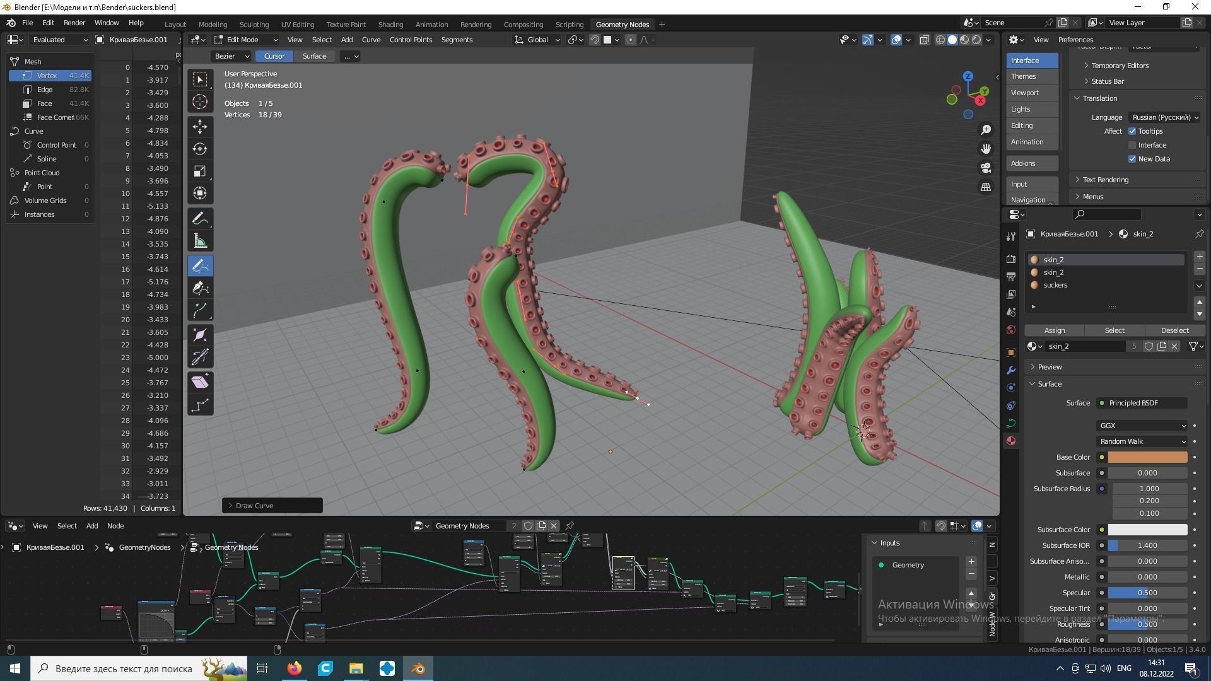Expand the Menus panel
The height and width of the screenshot is (681, 1211).
click(1092, 197)
